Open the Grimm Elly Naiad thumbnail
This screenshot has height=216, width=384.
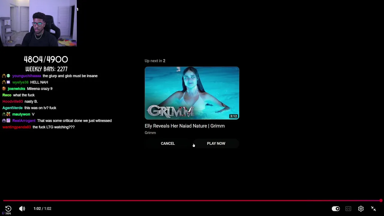pos(192,93)
